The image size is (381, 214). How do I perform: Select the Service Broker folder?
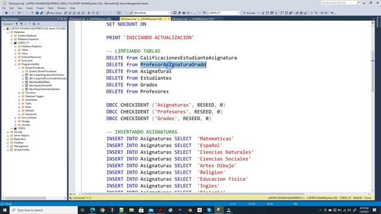click(x=29, y=118)
